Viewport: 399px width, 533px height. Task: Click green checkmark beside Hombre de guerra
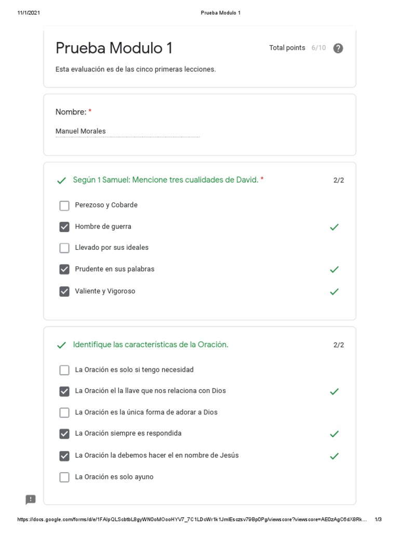(x=335, y=227)
